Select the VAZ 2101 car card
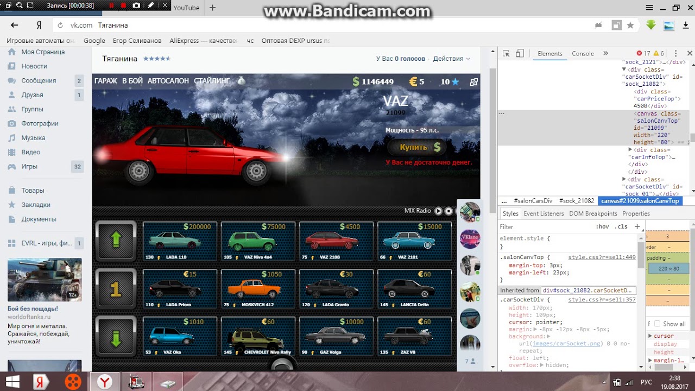The height and width of the screenshot is (391, 695). [414, 241]
